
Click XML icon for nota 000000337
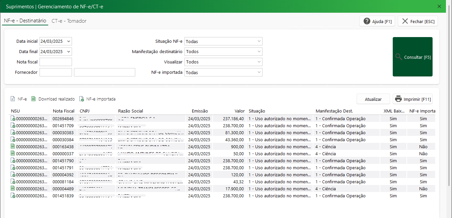[x=13, y=154]
